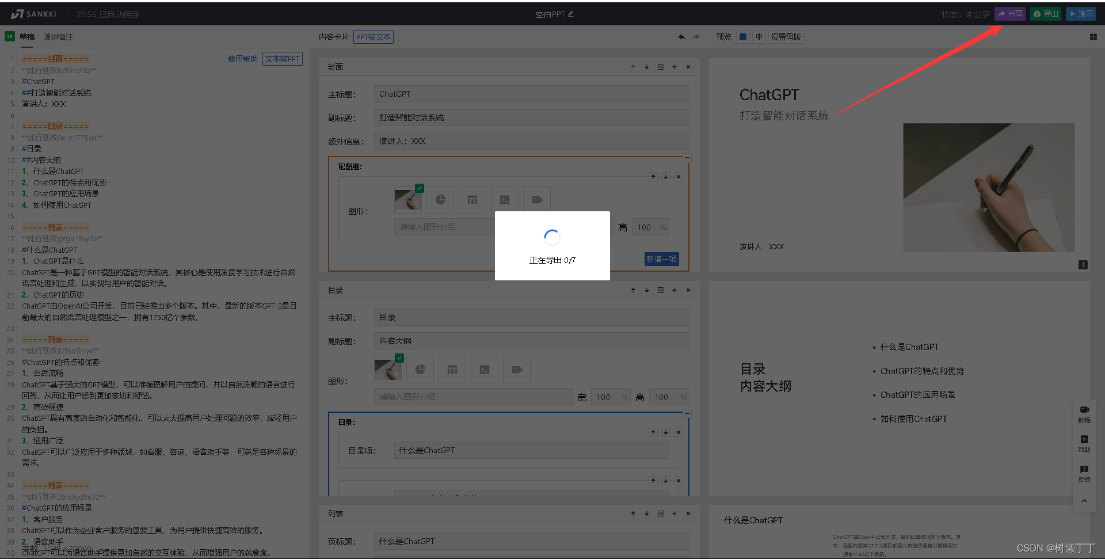1105x559 pixels.
Task: Click the undo arrow icon
Action: point(681,37)
